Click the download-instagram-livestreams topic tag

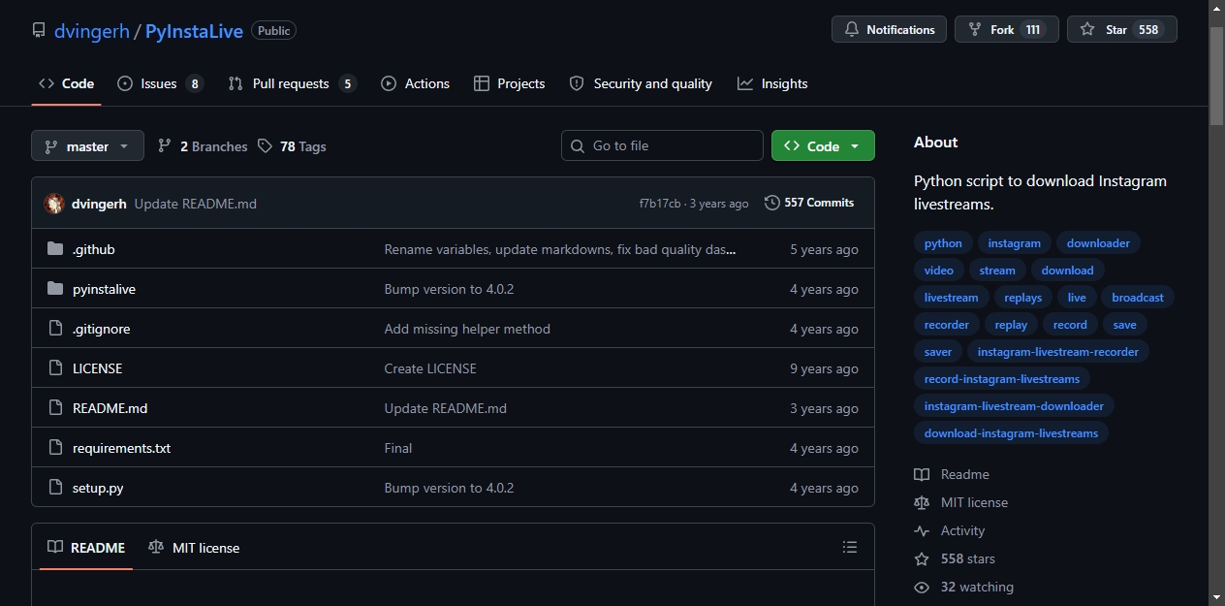tap(1011, 433)
